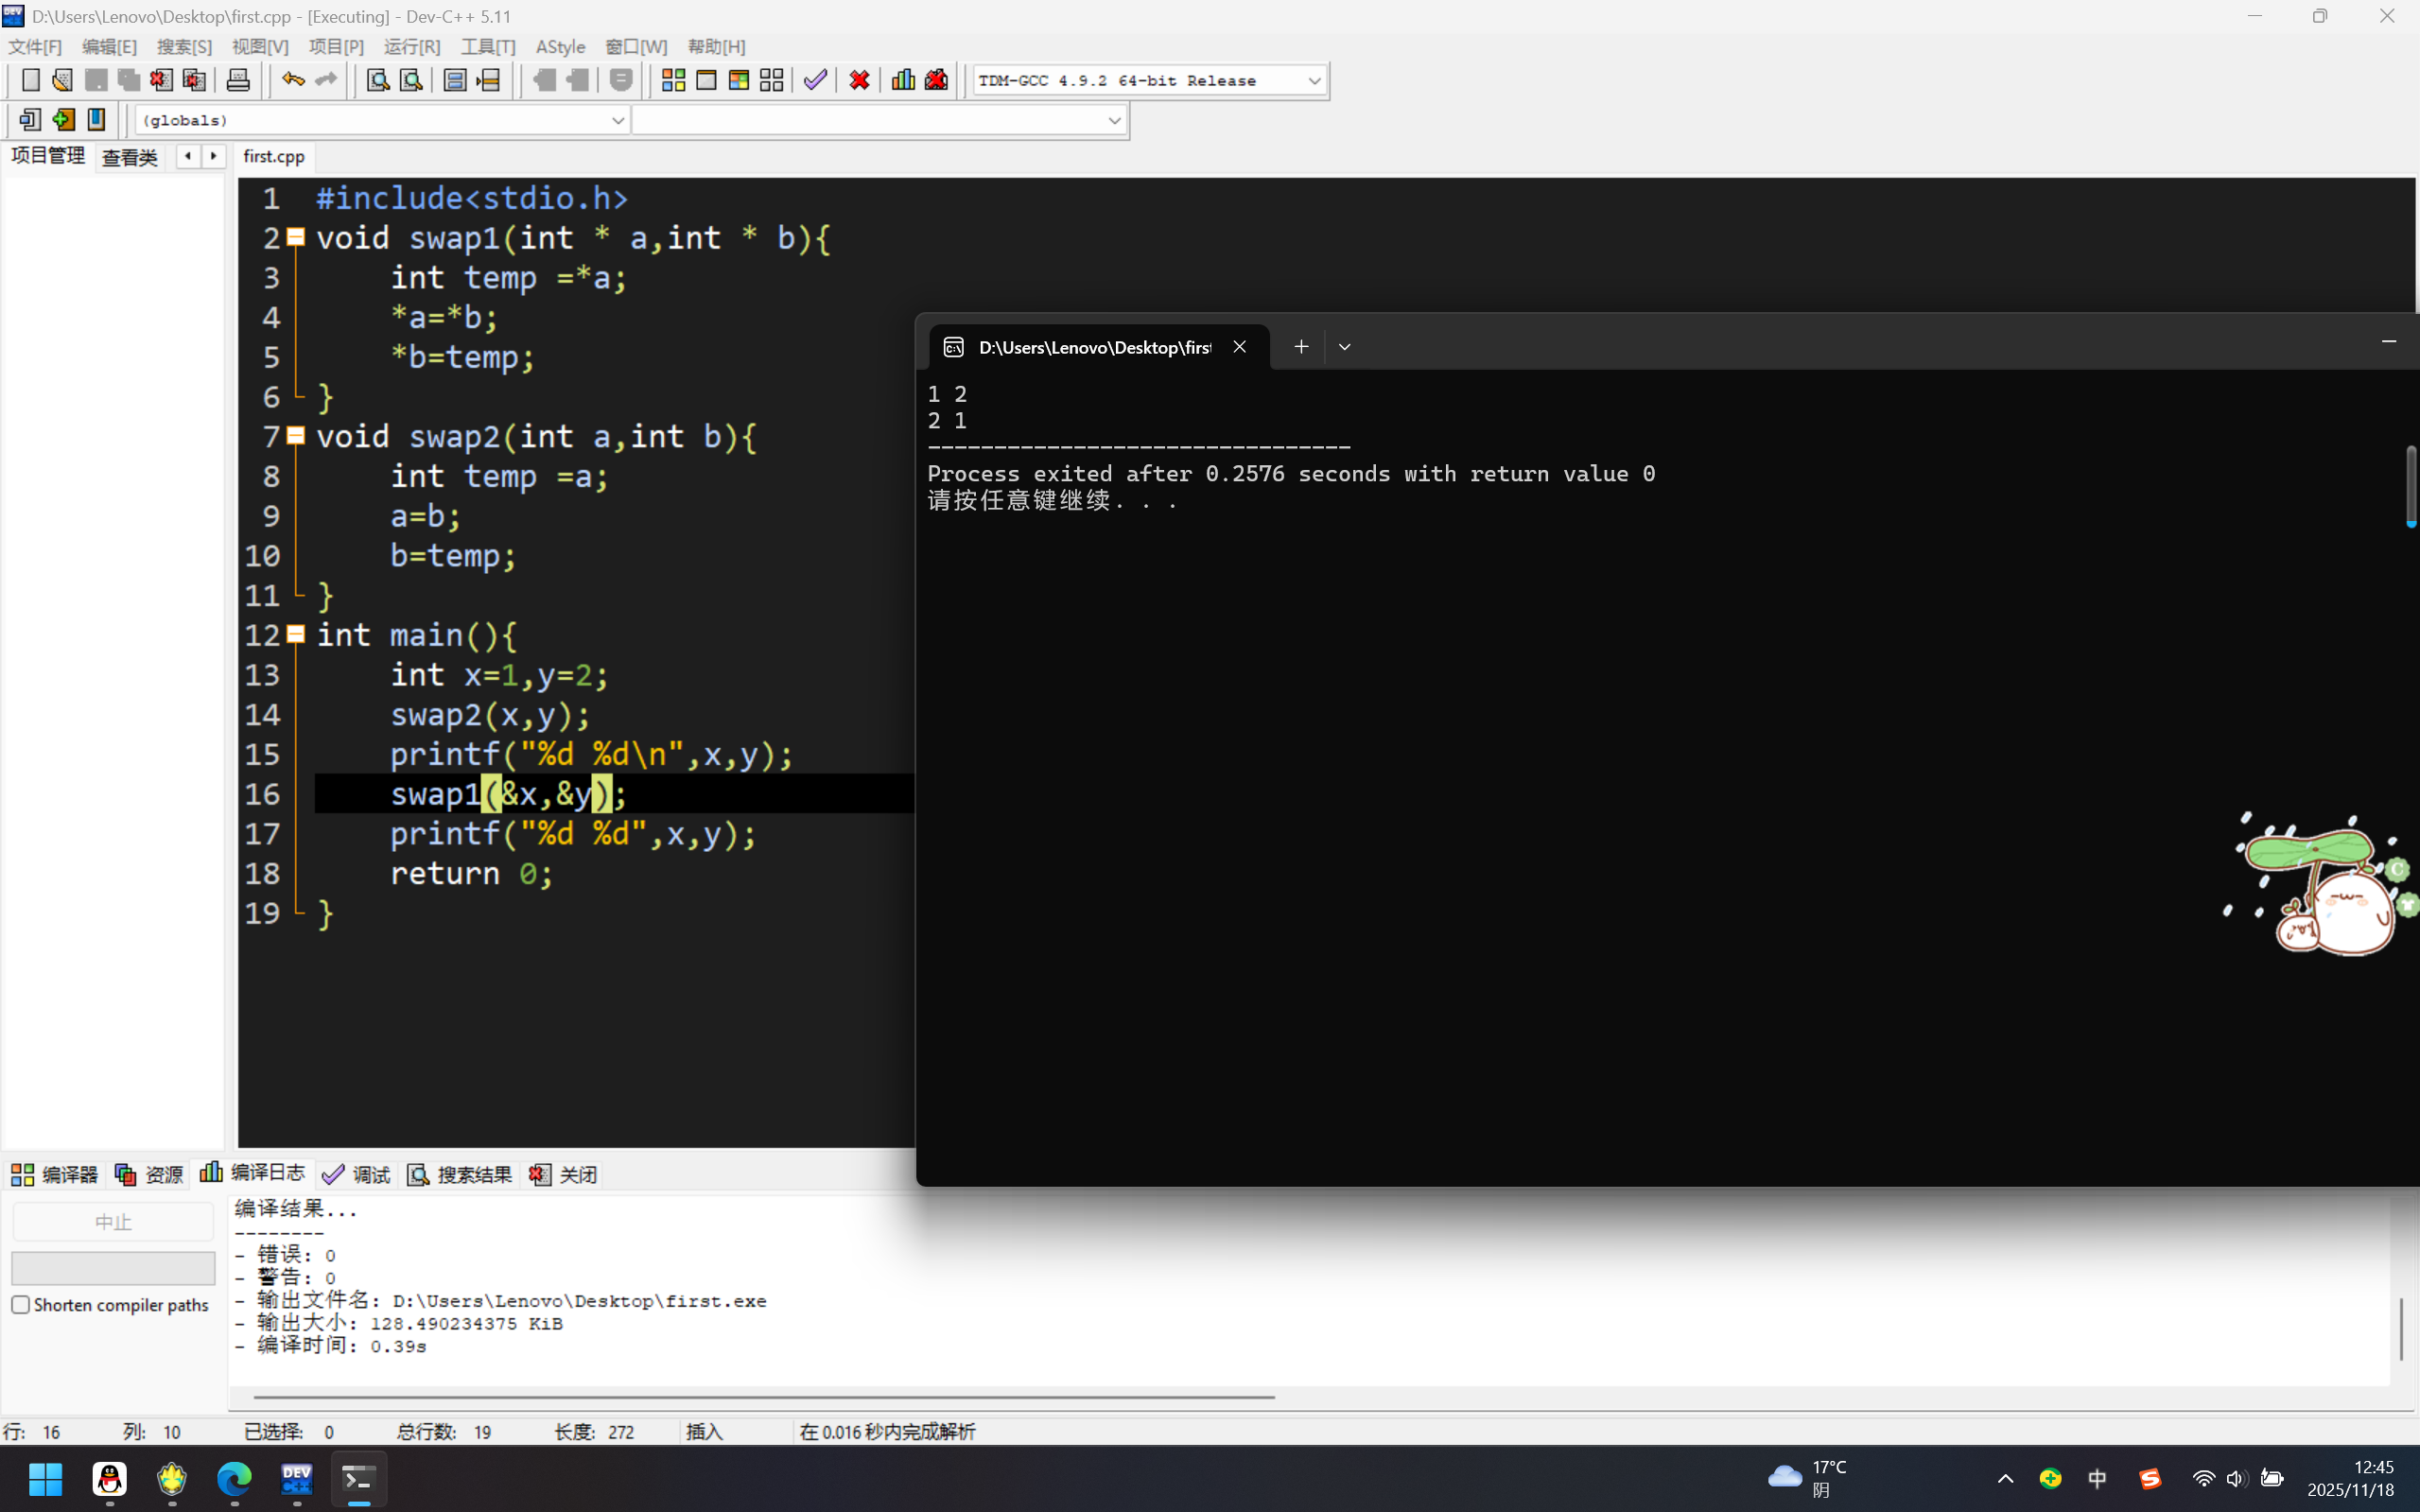The height and width of the screenshot is (1512, 2420).
Task: Open Microsoft Edge from the taskbar
Action: click(x=235, y=1478)
